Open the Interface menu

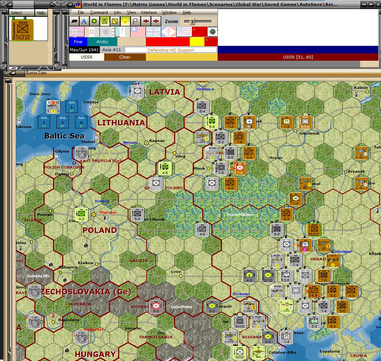pyautogui.click(x=149, y=12)
